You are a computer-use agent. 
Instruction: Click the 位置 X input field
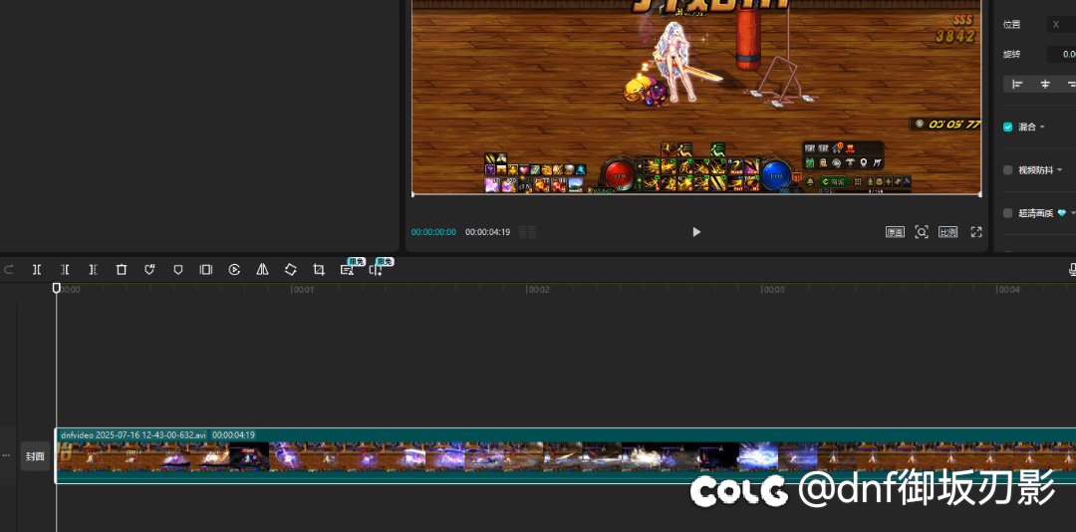[1061, 25]
